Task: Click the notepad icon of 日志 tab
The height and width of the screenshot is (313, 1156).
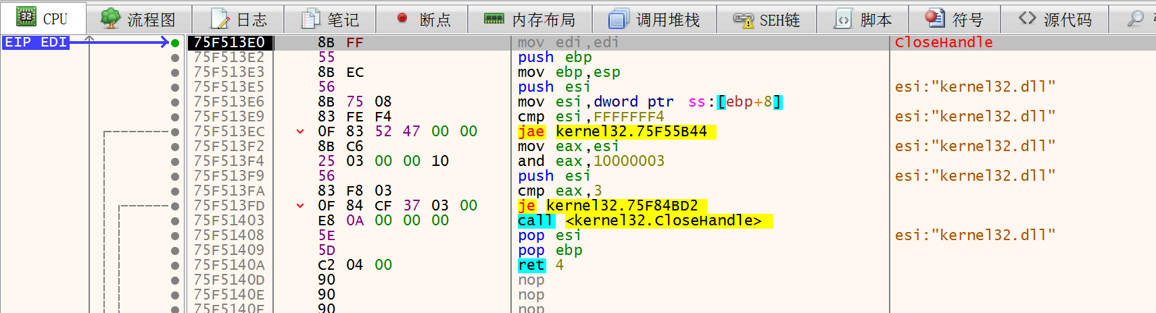Action: click(x=220, y=18)
